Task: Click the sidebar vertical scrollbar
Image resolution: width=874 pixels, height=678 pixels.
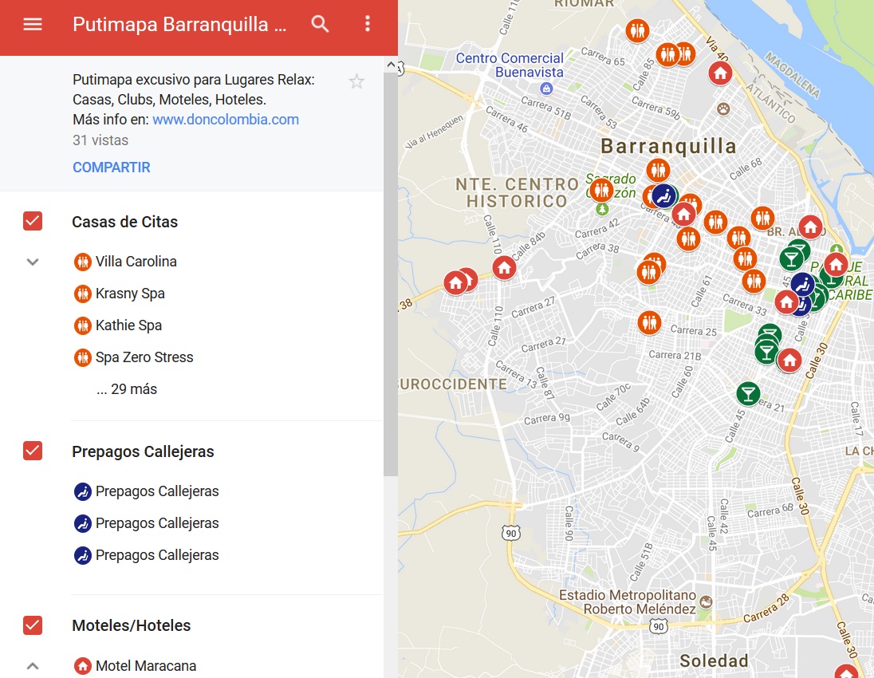Action: tap(390, 271)
